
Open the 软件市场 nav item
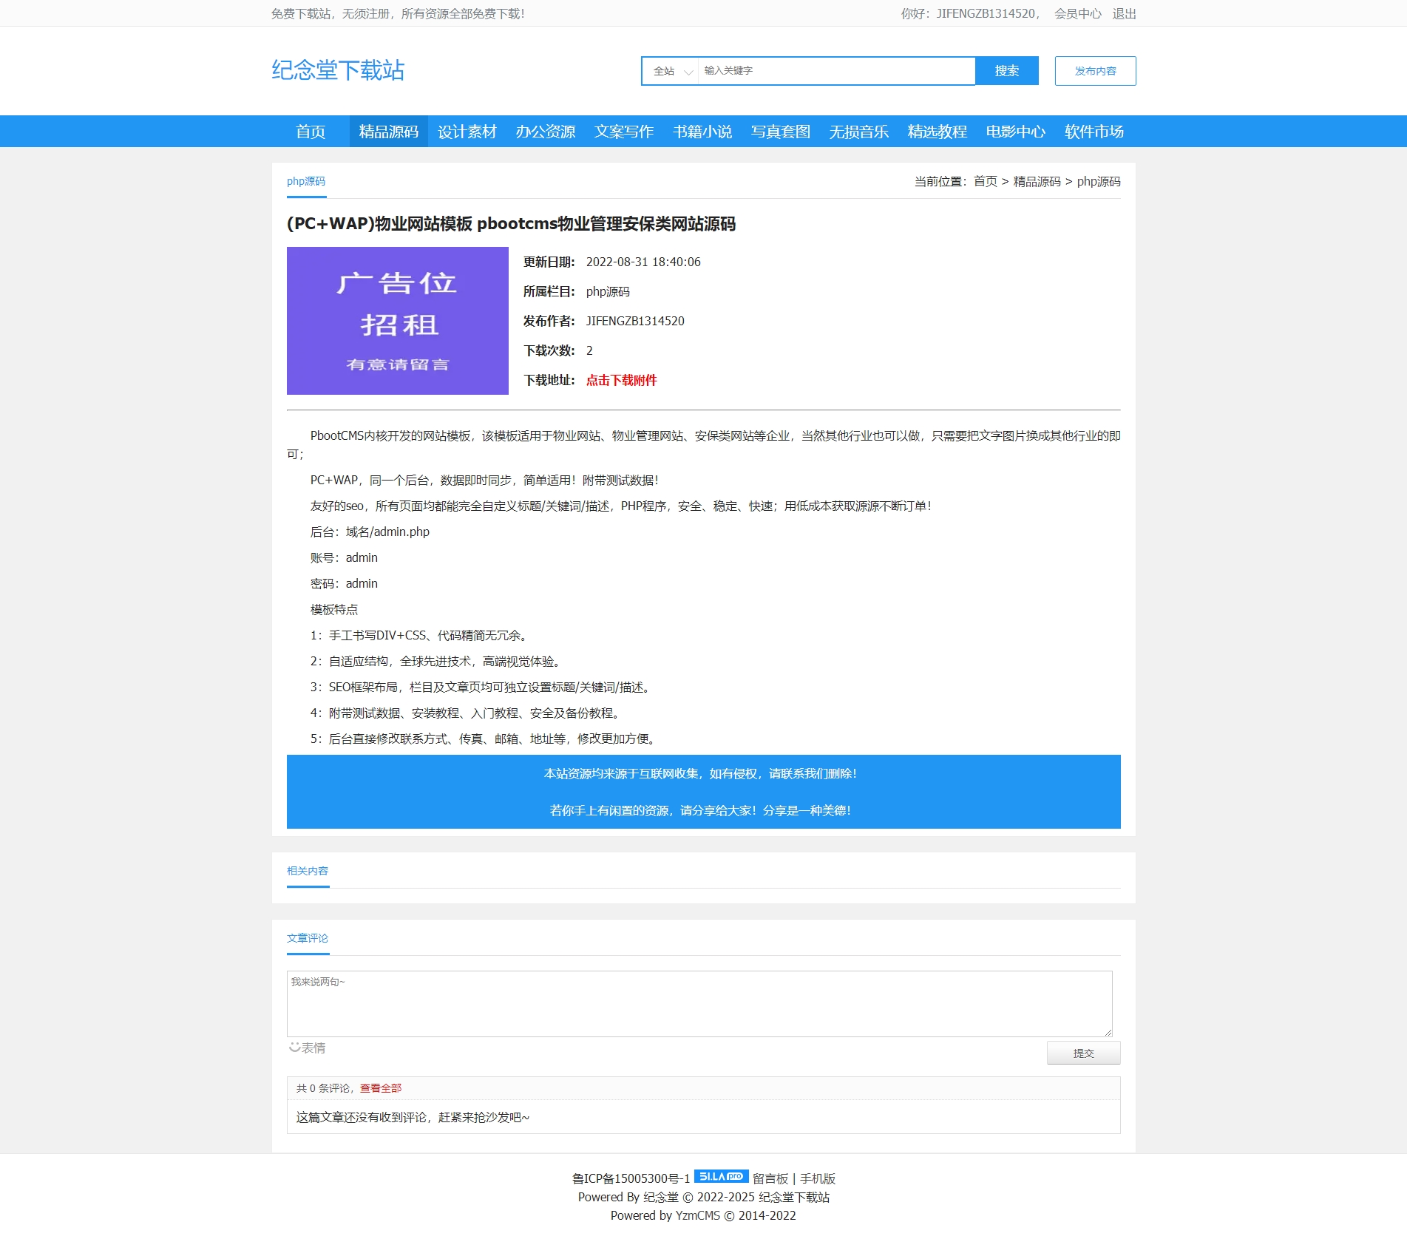click(1094, 132)
